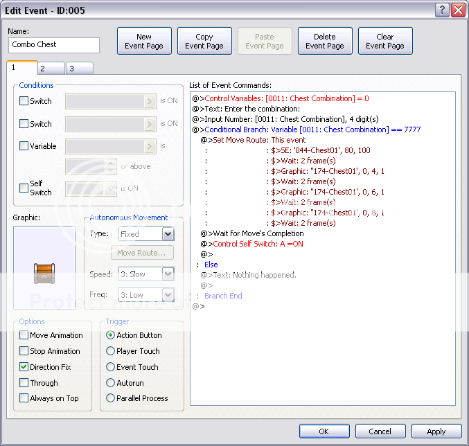
Task: Enable the first Switch condition checkbox
Action: click(x=24, y=101)
